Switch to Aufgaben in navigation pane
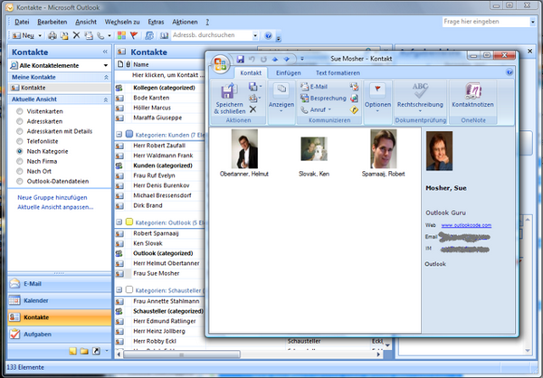The width and height of the screenshot is (543, 378). 59,335
